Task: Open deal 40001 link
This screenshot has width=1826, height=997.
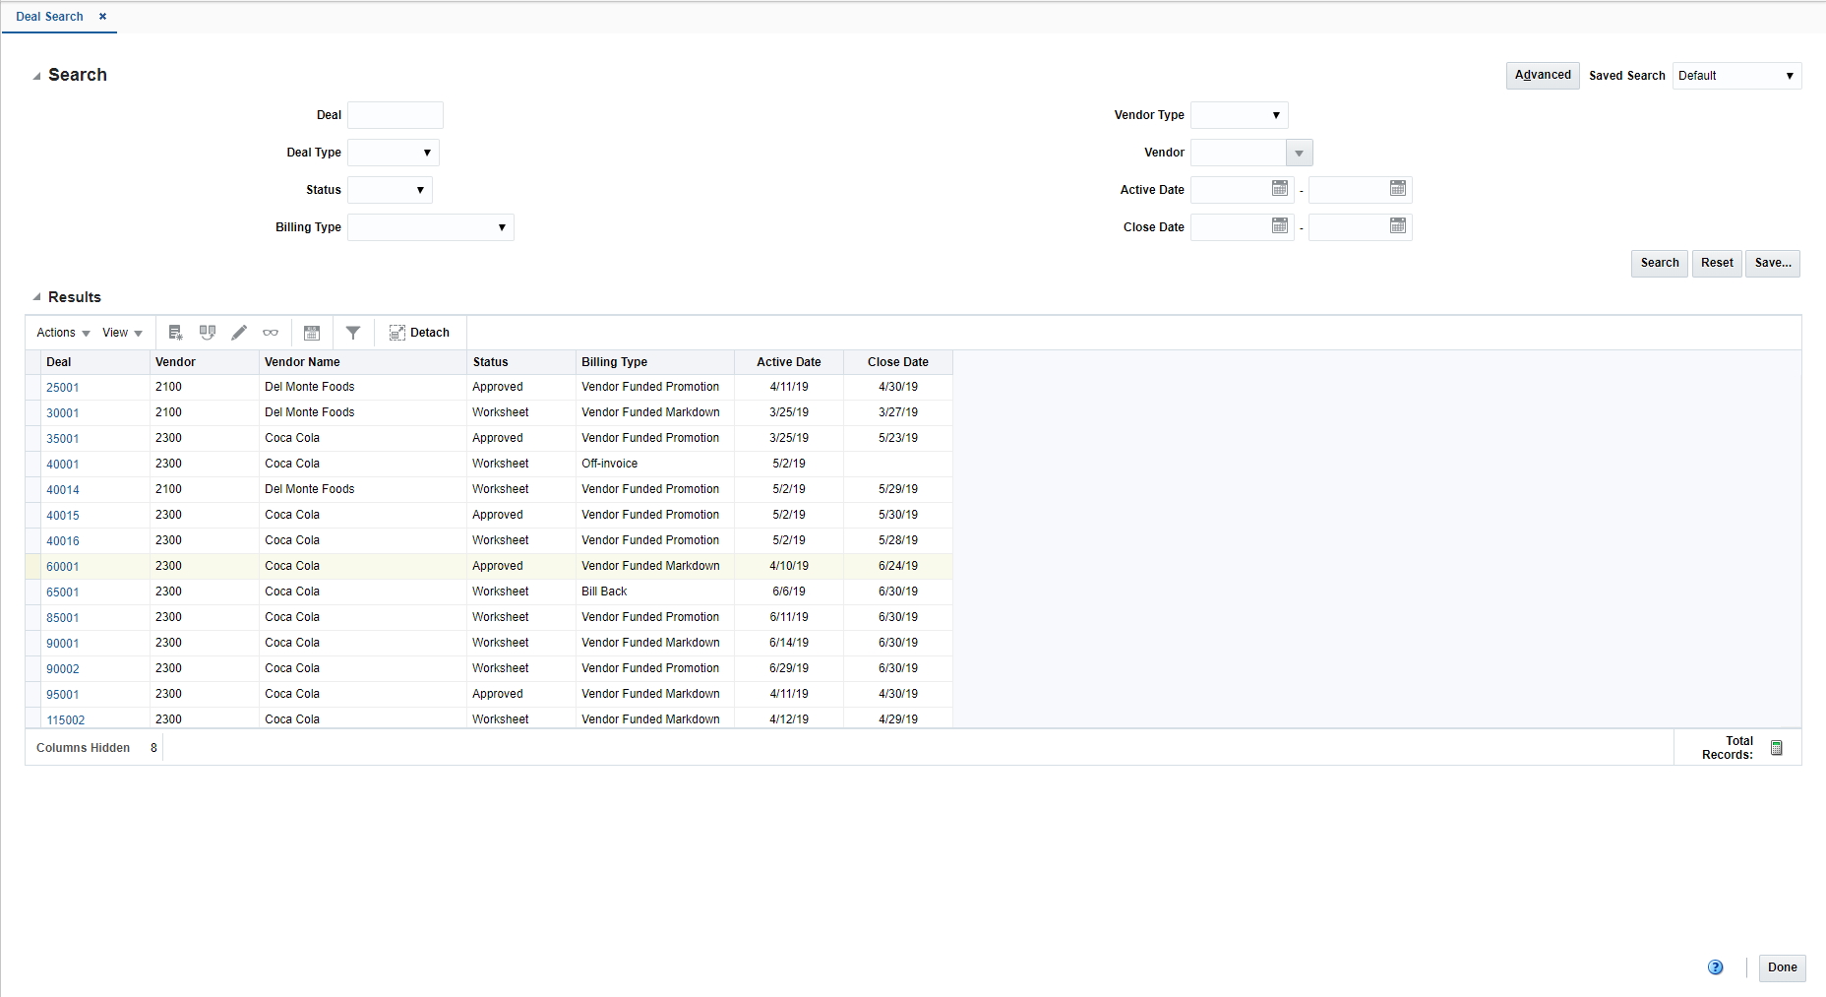Action: point(63,465)
